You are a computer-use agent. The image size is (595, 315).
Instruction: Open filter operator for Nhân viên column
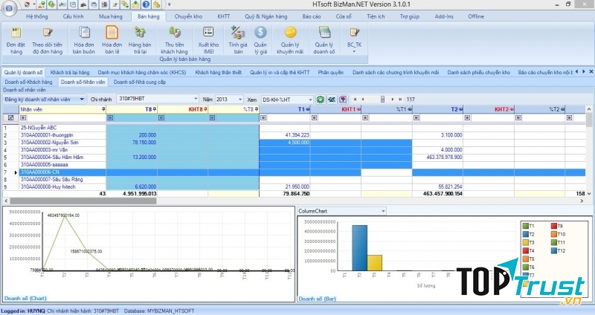[23, 118]
